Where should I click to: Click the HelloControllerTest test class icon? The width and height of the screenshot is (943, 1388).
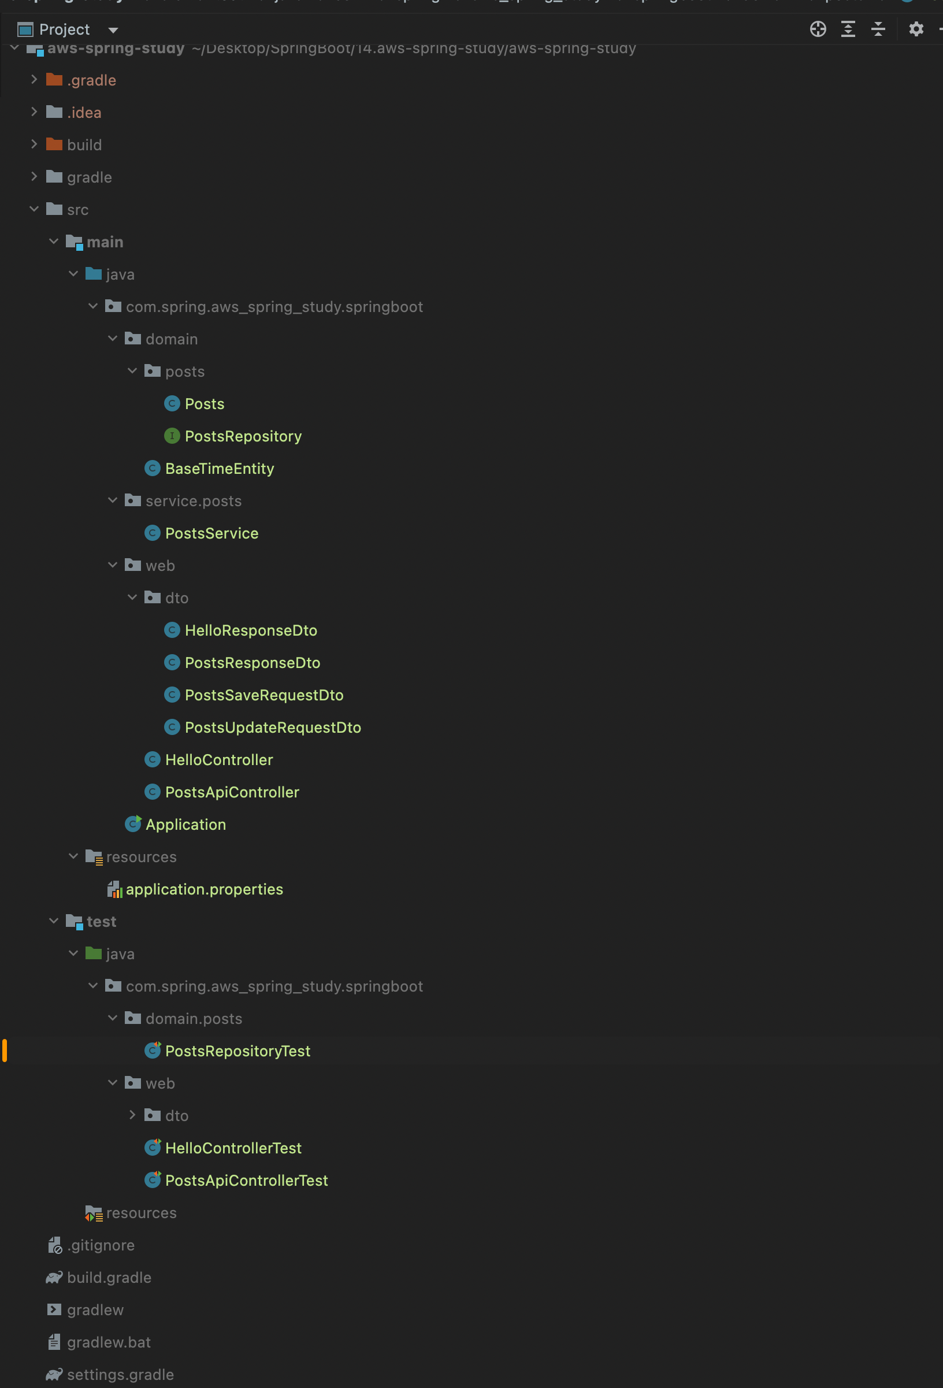[x=153, y=1148]
